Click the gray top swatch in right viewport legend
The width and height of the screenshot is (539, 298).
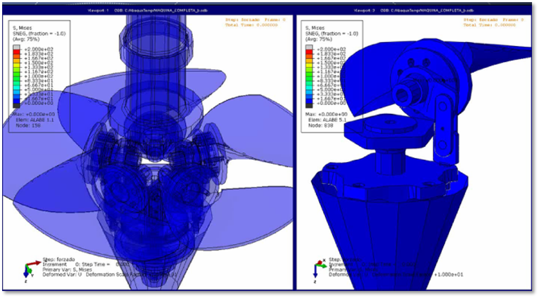[309, 48]
